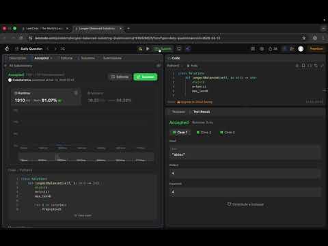Bookmark this page with the star icon
Image resolution: width=328 pixels, height=246 pixels.
(304, 38)
